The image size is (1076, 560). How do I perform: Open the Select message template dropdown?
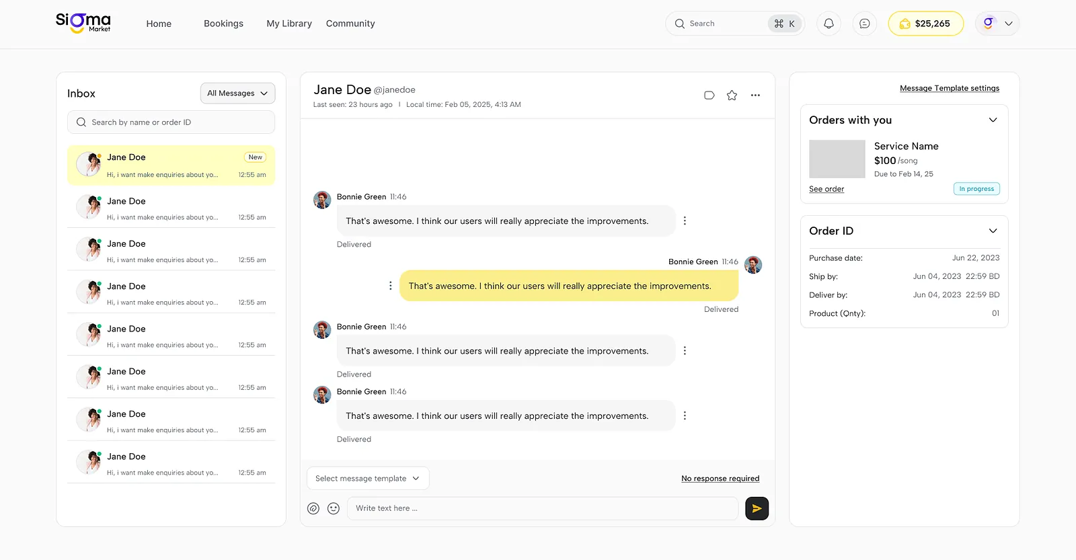(368, 479)
